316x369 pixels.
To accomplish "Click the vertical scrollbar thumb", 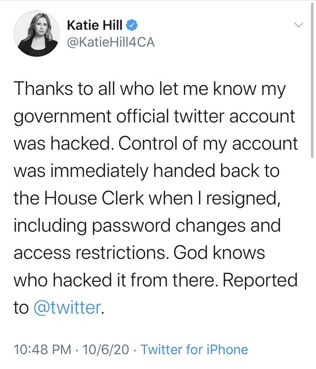I will coord(312,80).
